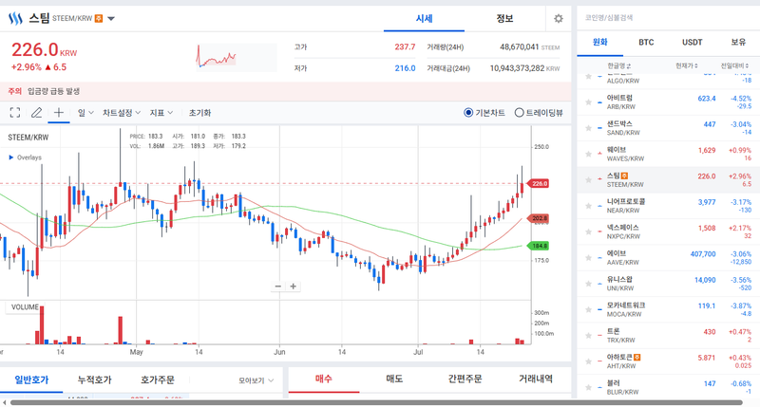Select 트레이딩뷰 radio button
Viewport: 760px width, 407px height.
click(519, 113)
